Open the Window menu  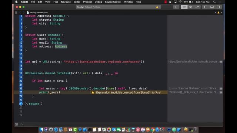pos(128,2)
